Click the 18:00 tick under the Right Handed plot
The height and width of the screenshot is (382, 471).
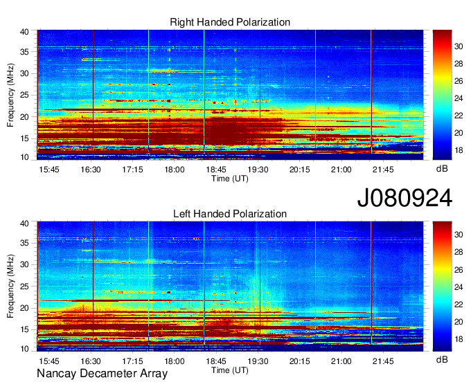pyautogui.click(x=175, y=170)
